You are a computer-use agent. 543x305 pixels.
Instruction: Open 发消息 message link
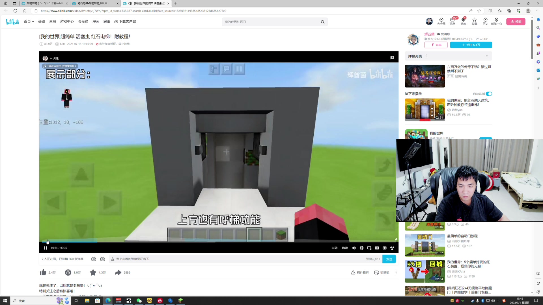click(443, 34)
